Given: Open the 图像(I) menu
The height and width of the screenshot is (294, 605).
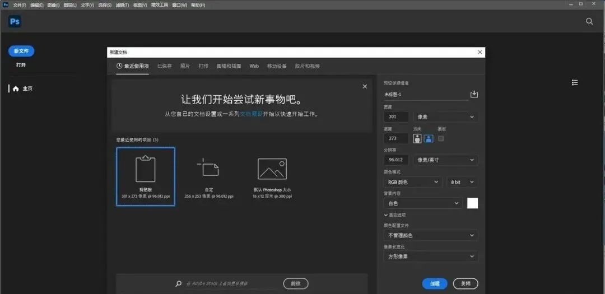Looking at the screenshot, I should 53,5.
